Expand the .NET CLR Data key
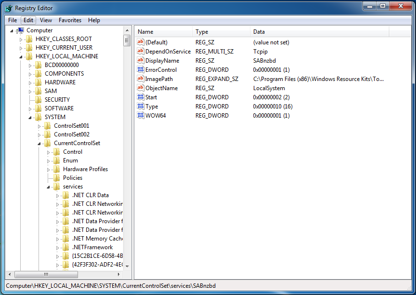The height and width of the screenshot is (295, 416). click(58, 196)
